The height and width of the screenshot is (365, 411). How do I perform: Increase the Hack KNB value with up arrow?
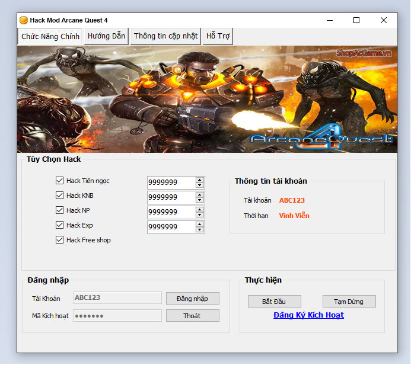(x=200, y=195)
